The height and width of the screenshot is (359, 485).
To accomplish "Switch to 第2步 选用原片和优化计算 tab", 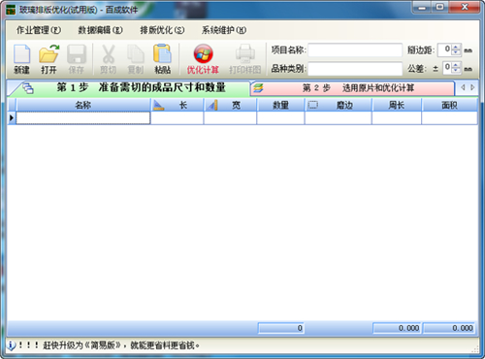I will pos(352,88).
